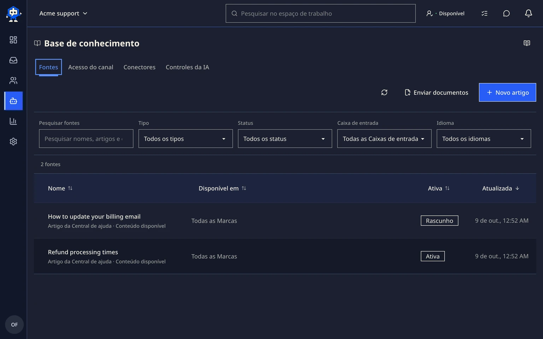Open the Todos os idiomas dropdown
Viewport: 543px width, 339px height.
pos(484,139)
